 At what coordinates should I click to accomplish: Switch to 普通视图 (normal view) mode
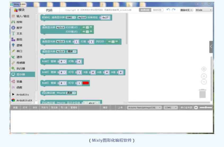click(145, 10)
